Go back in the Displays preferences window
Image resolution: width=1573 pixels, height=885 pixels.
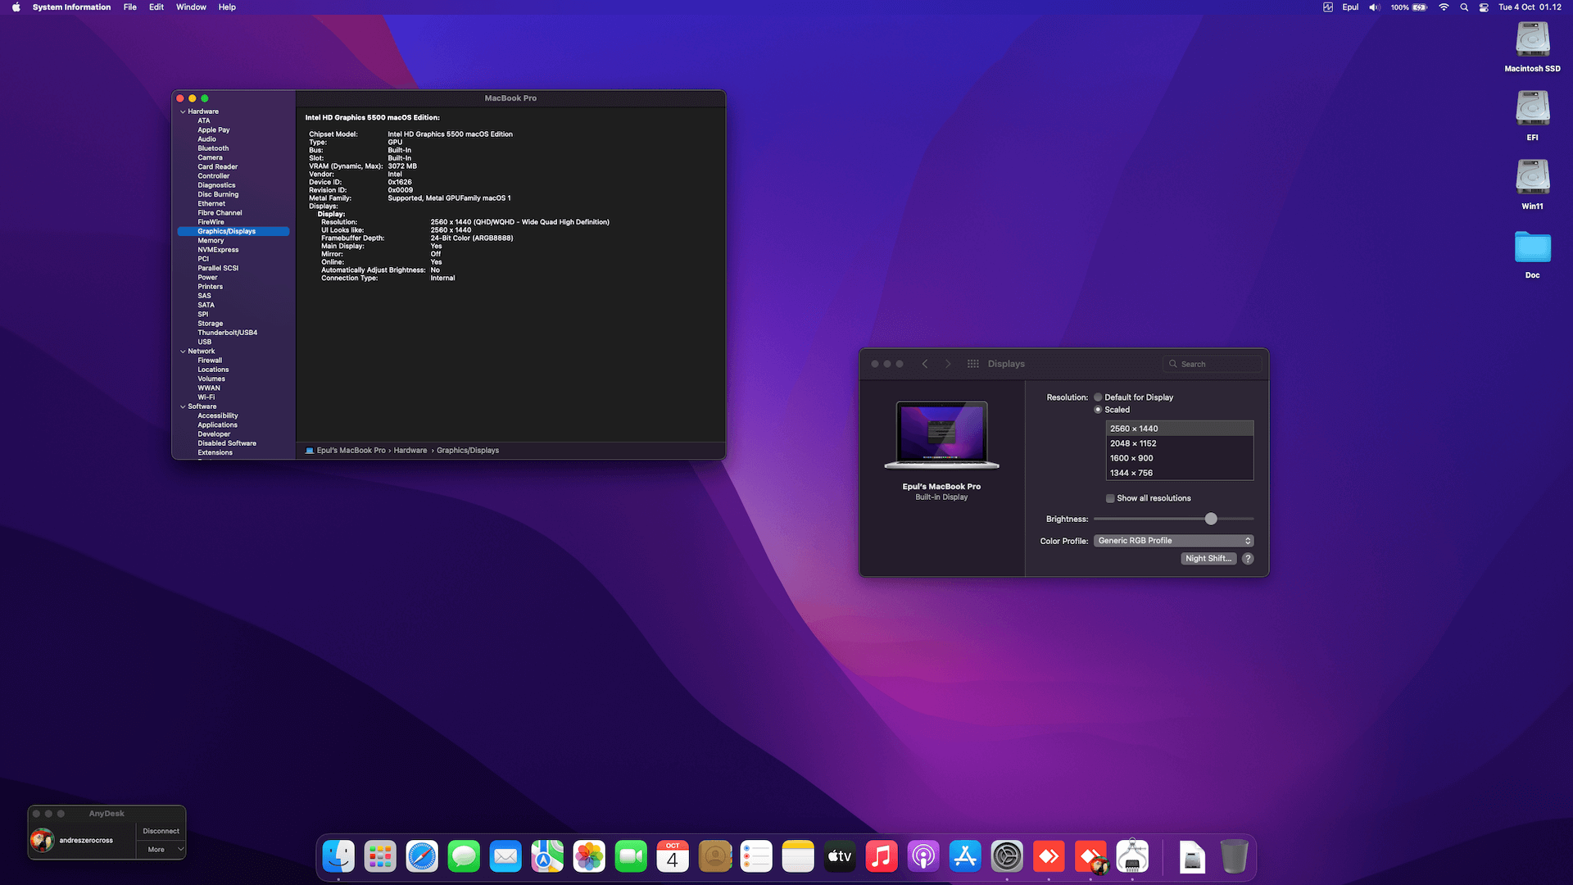tap(925, 364)
